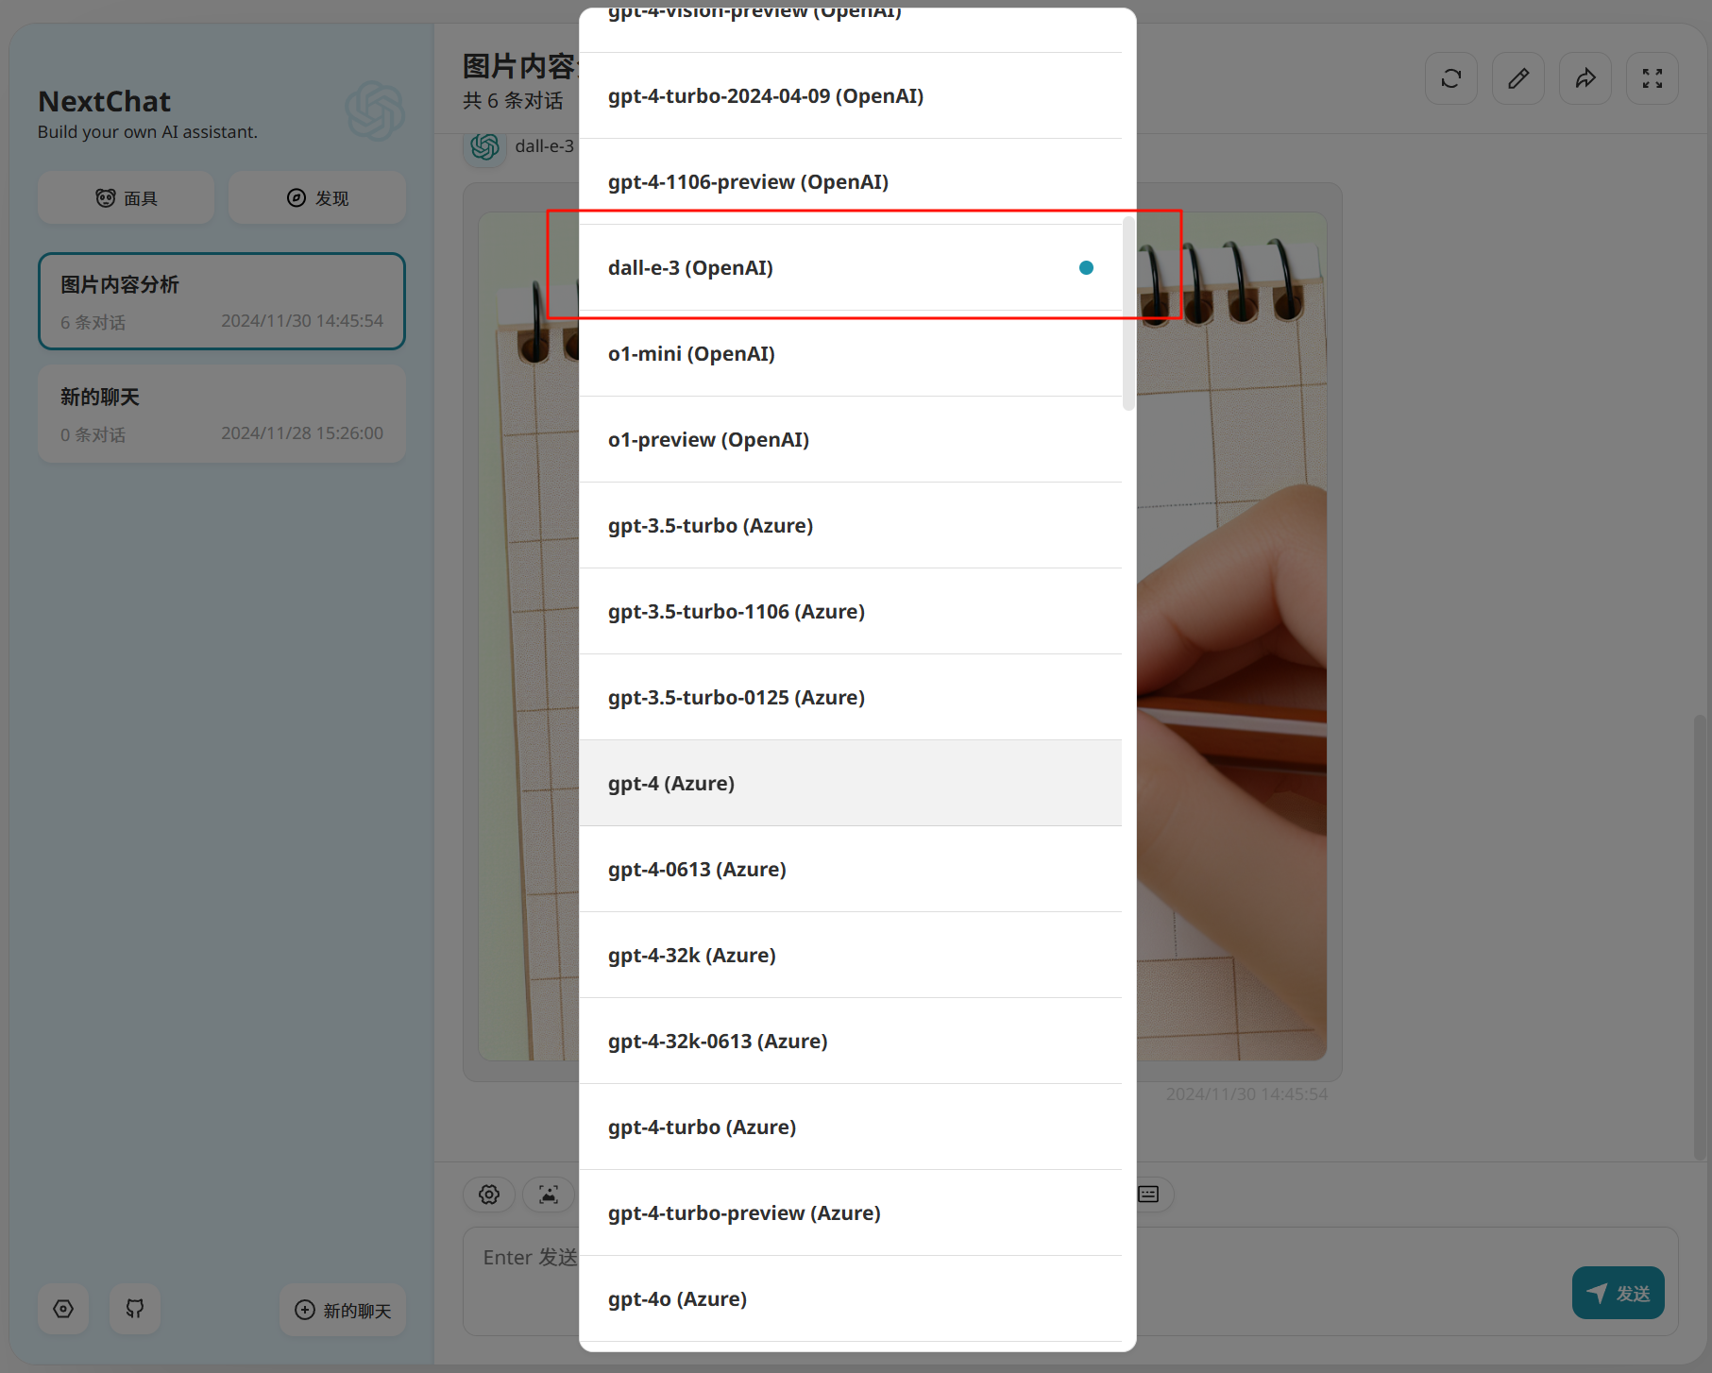Select gpt-4o (Azure) model
The image size is (1712, 1373).
click(x=851, y=1299)
